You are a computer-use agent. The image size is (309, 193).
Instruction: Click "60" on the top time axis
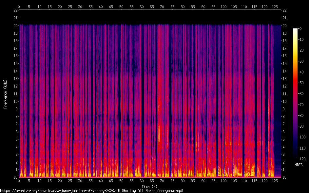click(x=142, y=7)
